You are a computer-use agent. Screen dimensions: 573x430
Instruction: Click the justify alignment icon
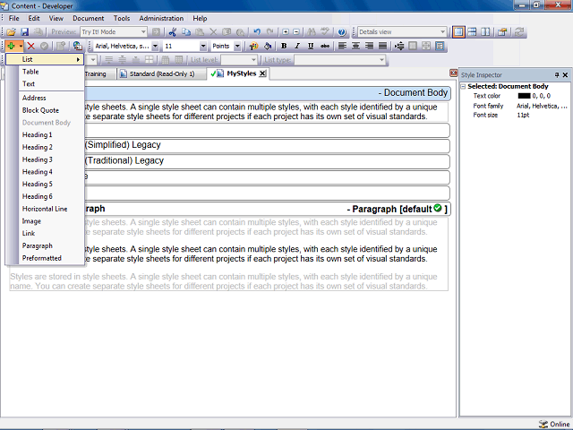[x=382, y=46]
